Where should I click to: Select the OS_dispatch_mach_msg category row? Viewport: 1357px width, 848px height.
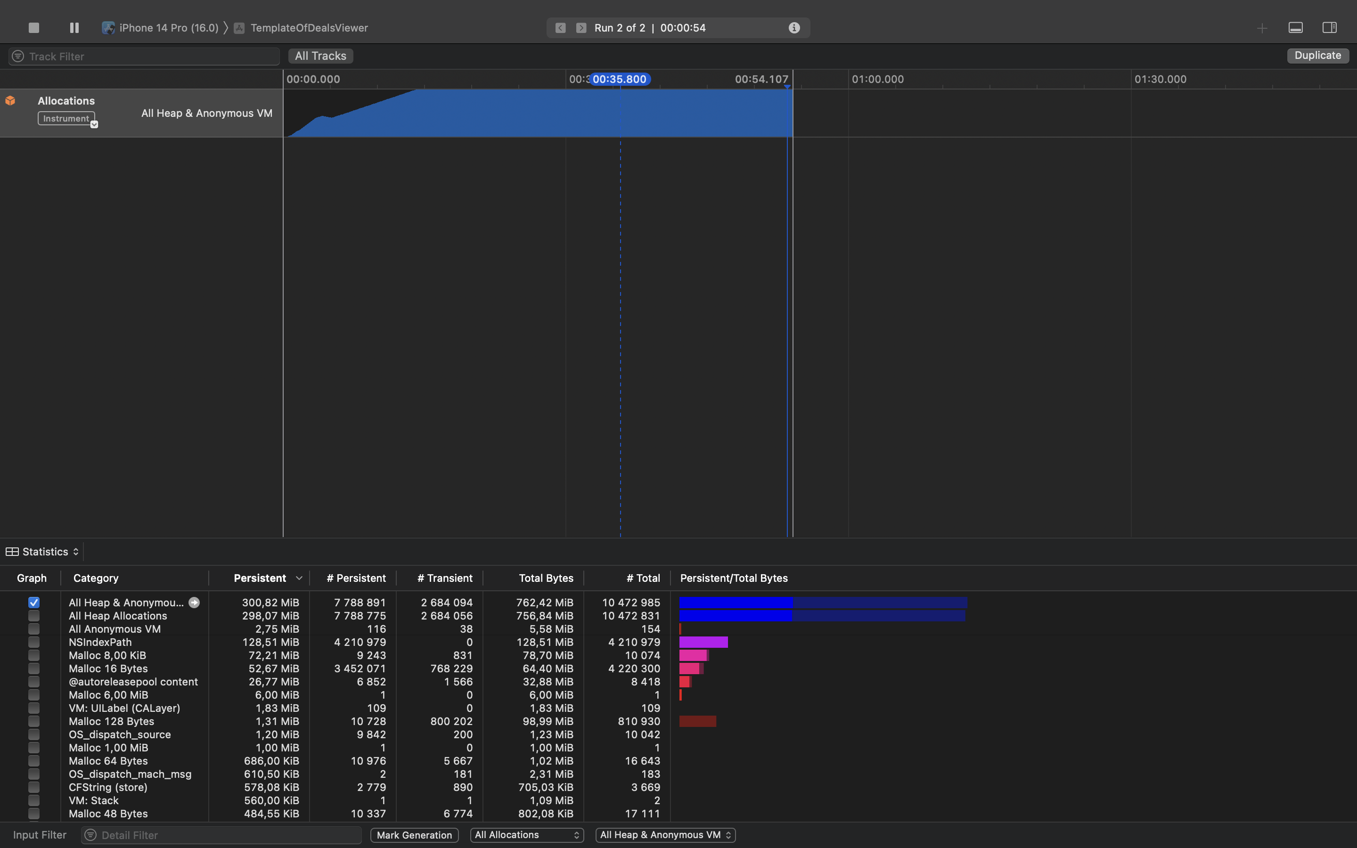[678, 774]
